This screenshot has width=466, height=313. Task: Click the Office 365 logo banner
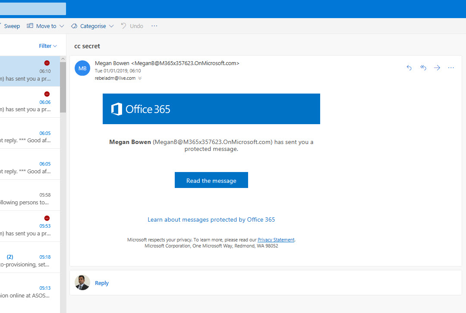click(x=211, y=109)
